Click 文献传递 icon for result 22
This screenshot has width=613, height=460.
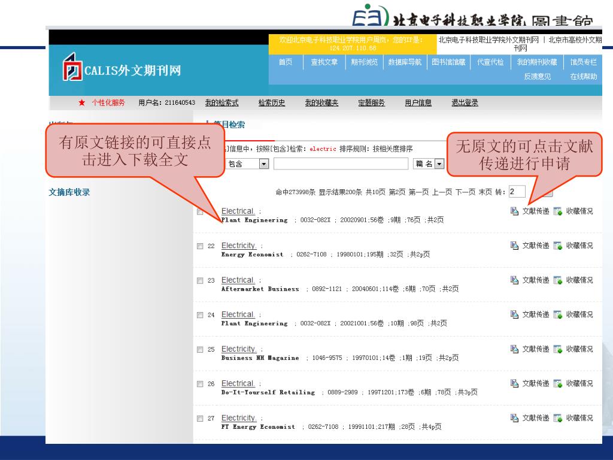(x=514, y=246)
